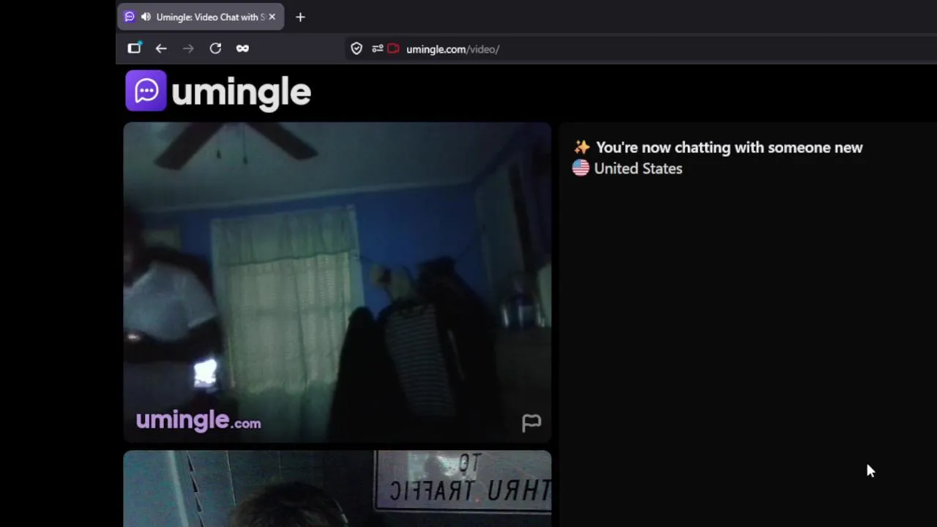Click the umingle wordmark in header
The height and width of the screenshot is (527, 937).
(241, 93)
